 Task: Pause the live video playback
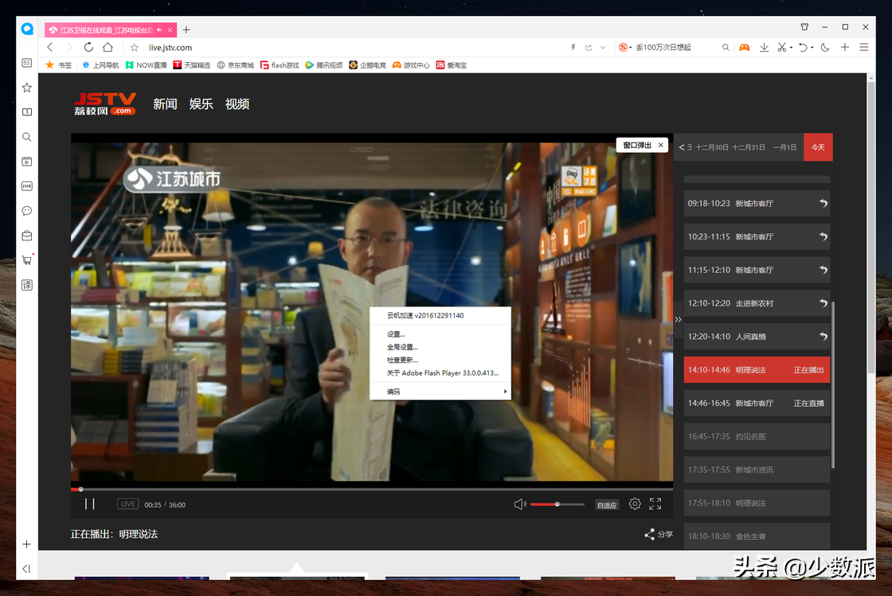[90, 504]
